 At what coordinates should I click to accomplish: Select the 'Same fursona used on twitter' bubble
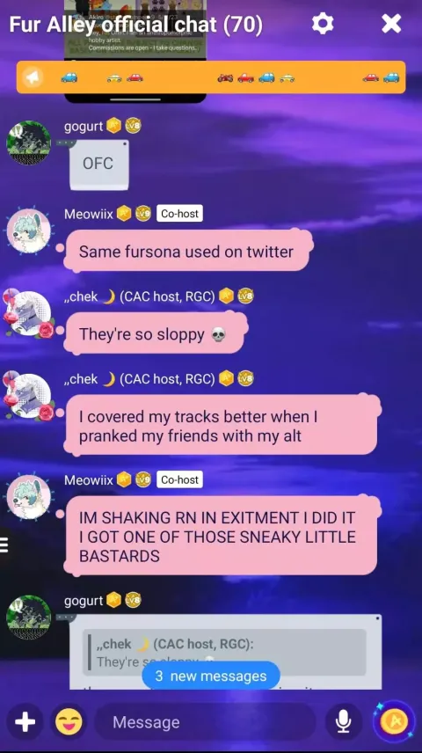186,251
